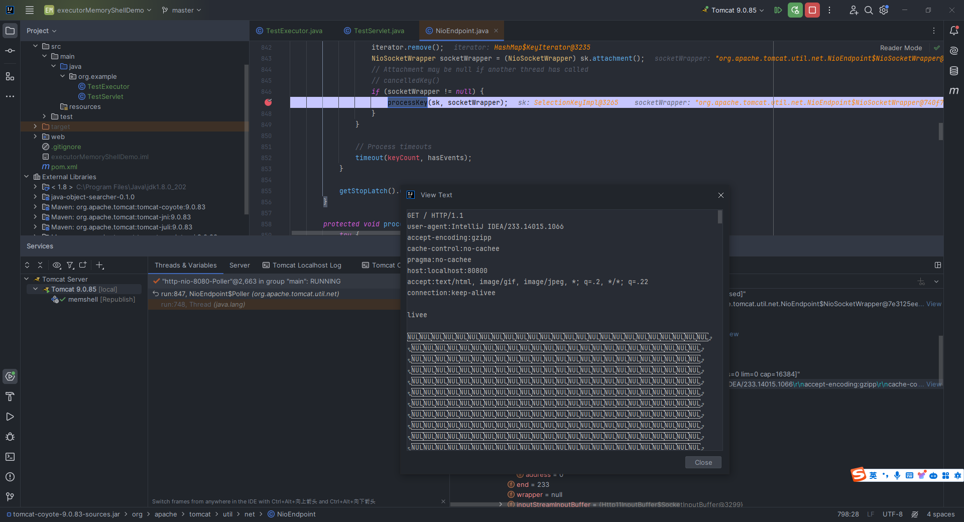Select TestServlet in project tree
Screen dimensions: 964x522
(105, 96)
